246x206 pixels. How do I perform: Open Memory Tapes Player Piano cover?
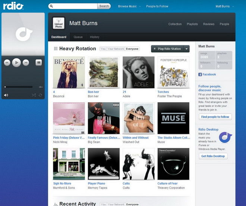click(104, 164)
